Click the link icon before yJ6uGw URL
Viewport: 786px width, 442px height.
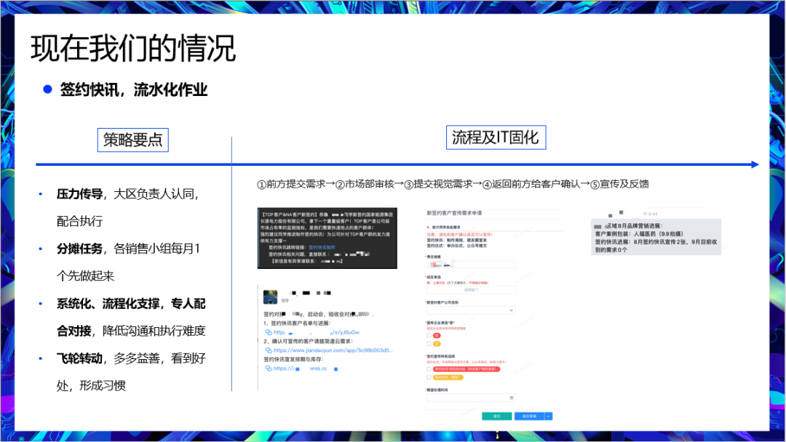(268, 332)
